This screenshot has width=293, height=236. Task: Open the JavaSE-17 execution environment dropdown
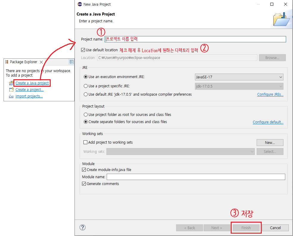click(x=239, y=77)
